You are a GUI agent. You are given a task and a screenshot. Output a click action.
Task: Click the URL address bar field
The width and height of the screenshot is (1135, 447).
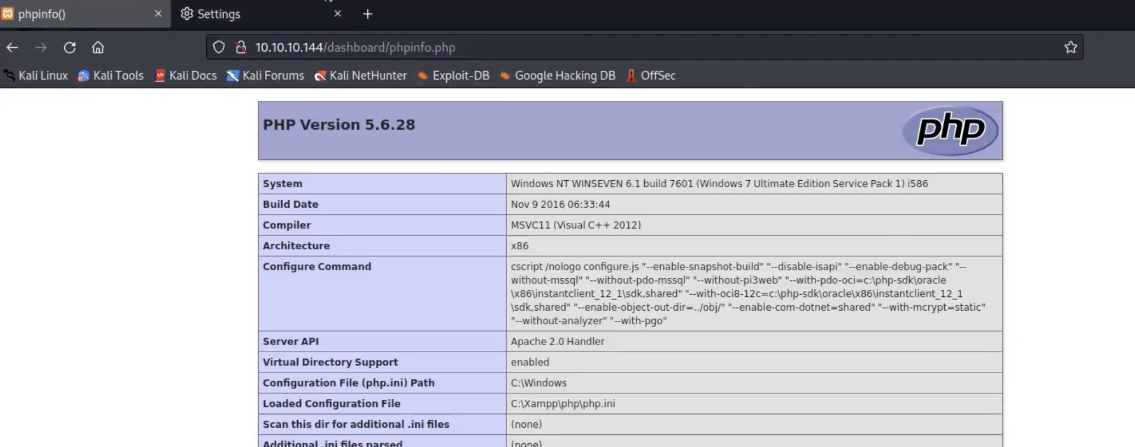click(x=644, y=48)
